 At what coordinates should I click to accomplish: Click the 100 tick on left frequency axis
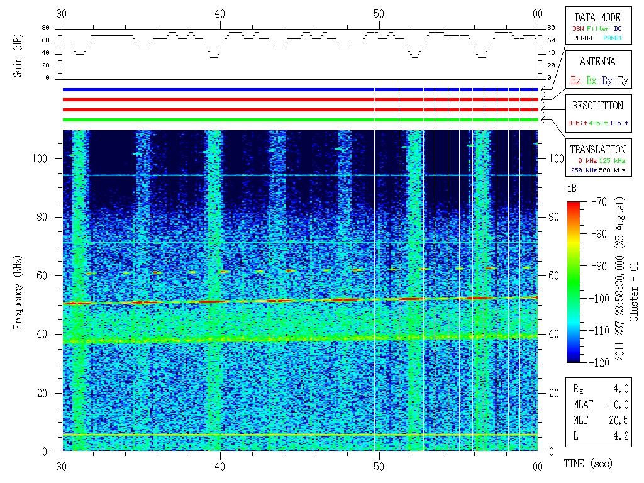(40, 158)
